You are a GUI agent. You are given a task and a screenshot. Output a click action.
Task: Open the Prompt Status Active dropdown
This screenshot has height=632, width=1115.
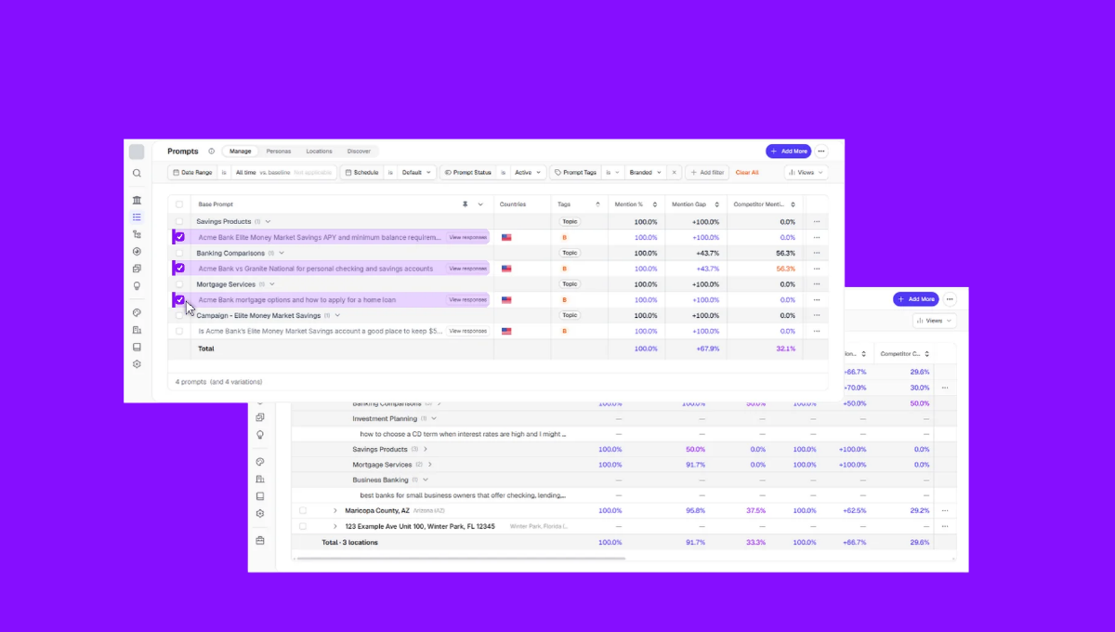[528, 173]
